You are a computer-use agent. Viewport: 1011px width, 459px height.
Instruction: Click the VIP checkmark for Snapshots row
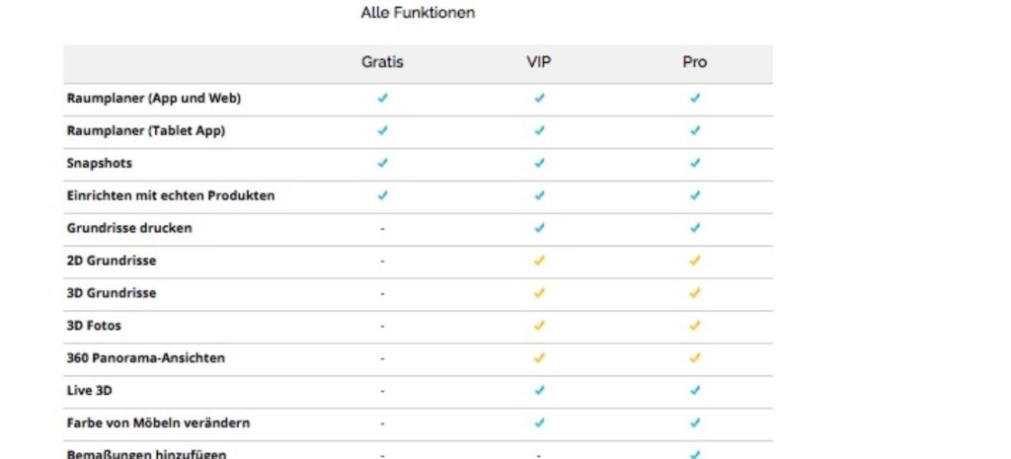click(x=539, y=163)
